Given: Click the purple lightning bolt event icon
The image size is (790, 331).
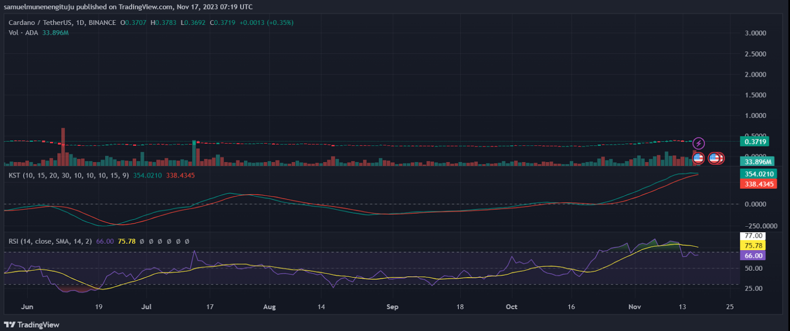Looking at the screenshot, I should tap(698, 143).
